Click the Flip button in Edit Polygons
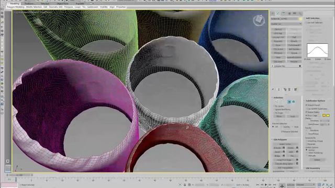The height and width of the screenshot is (188, 335). pyautogui.click(x=292, y=156)
